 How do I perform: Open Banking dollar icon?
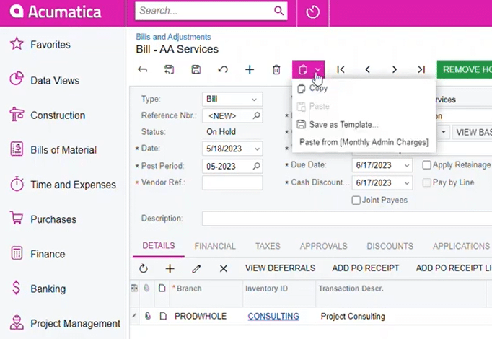17,288
